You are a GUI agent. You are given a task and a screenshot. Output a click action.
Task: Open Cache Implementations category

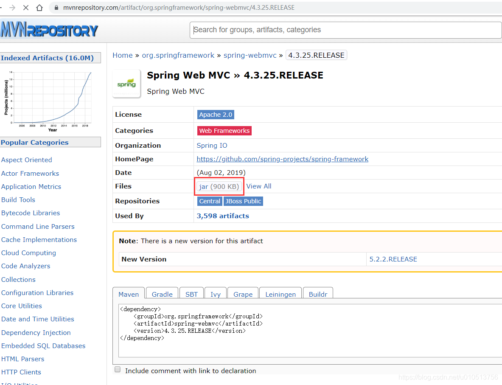point(39,239)
